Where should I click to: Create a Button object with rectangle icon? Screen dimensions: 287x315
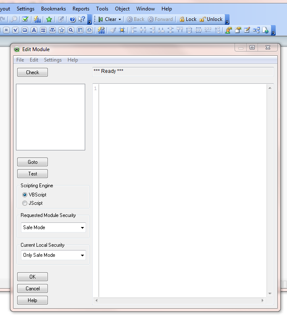click(x=25, y=30)
